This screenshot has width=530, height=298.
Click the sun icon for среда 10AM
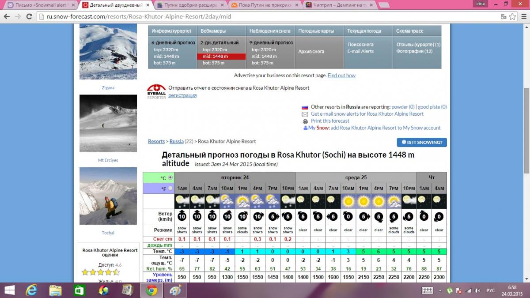point(348,201)
